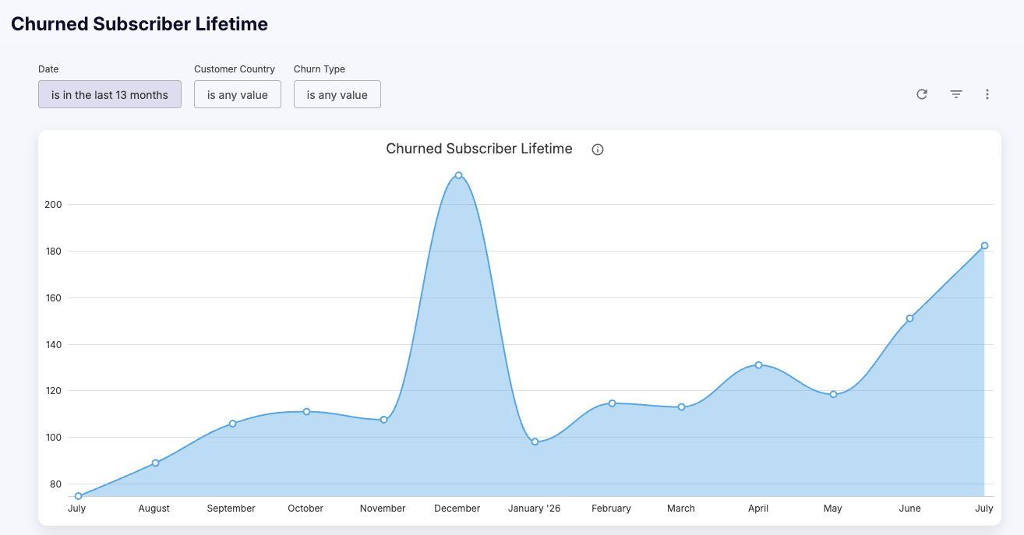Open the Churn Type filter dropdown
This screenshot has height=535, width=1024.
coord(337,94)
